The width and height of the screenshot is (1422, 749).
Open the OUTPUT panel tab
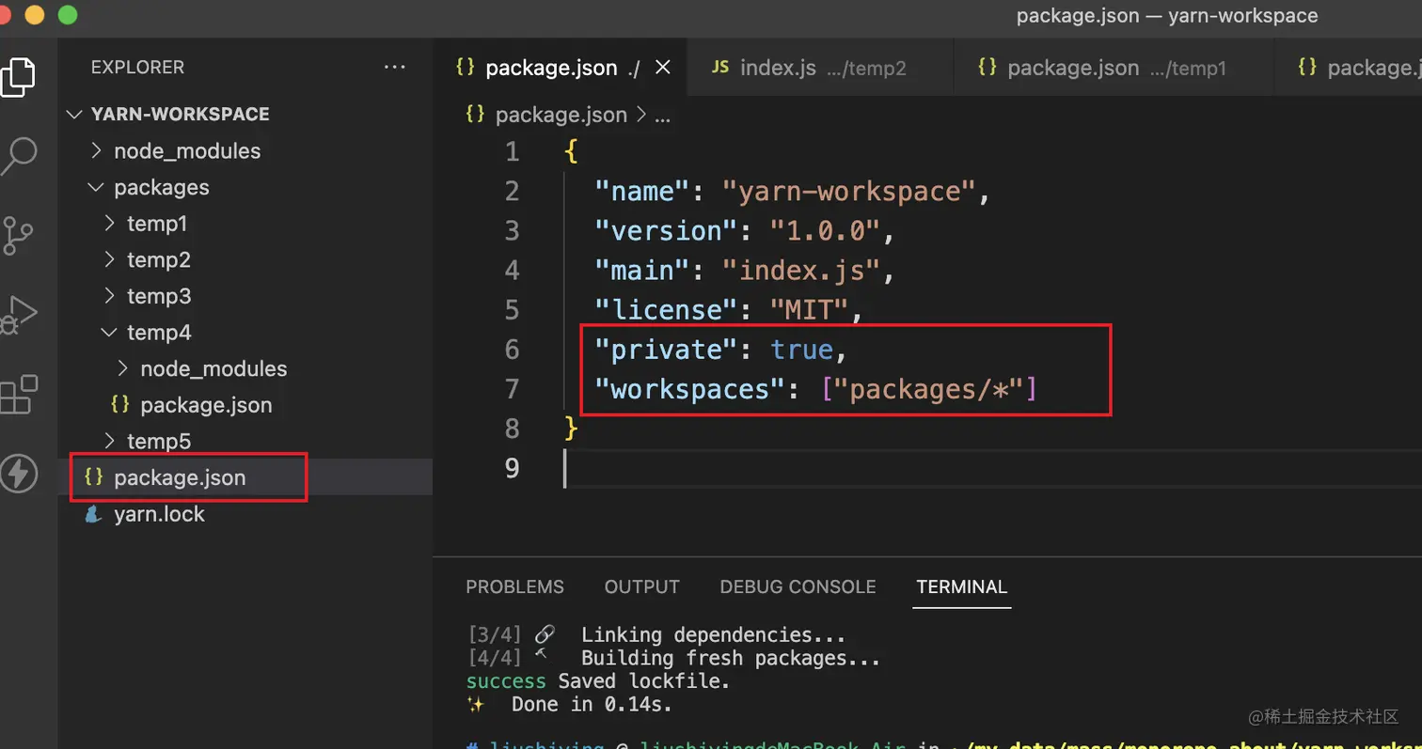point(641,586)
